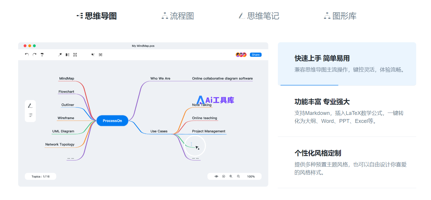Select the Use Cases node
Viewport: 431px width, 200px height.
(159, 131)
